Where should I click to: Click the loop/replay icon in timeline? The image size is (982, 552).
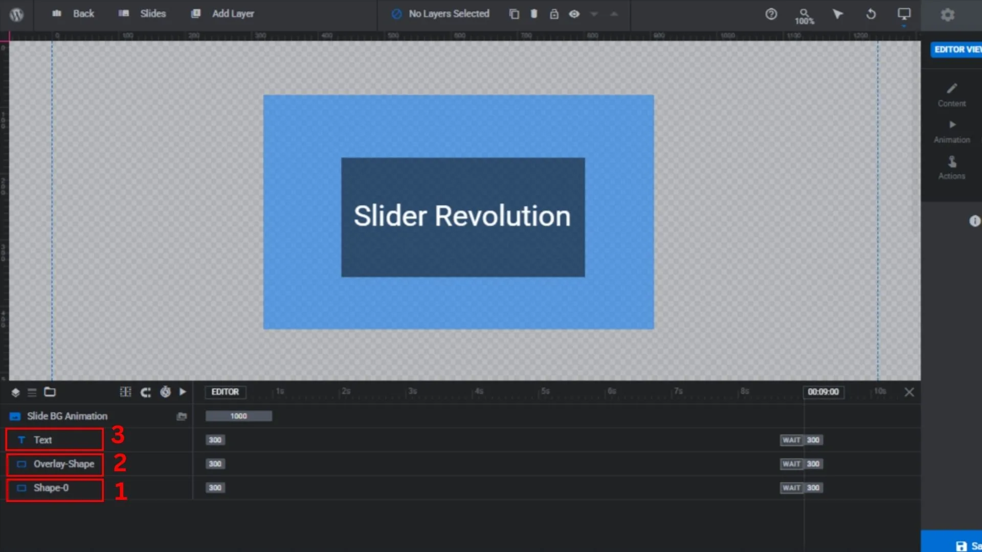click(x=146, y=392)
